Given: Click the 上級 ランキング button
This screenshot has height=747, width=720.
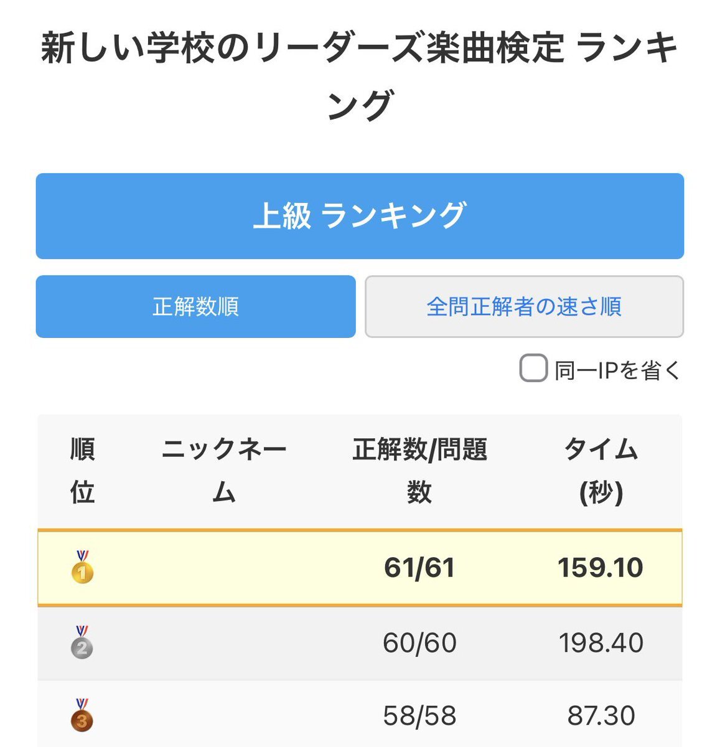Looking at the screenshot, I should pyautogui.click(x=360, y=216).
